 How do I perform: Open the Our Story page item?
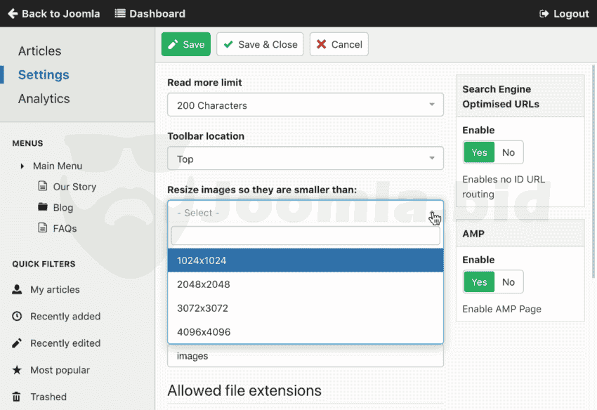point(74,187)
